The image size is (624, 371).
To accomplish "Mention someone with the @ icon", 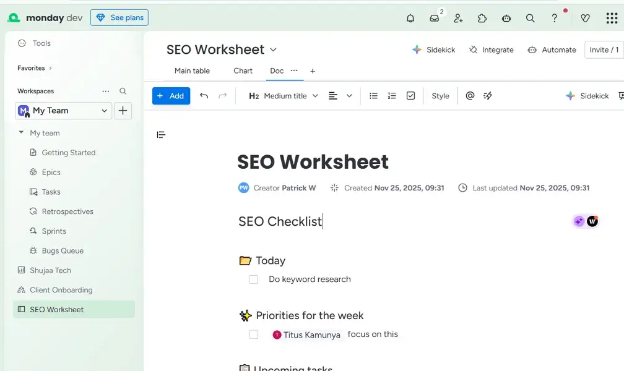I will click(470, 96).
